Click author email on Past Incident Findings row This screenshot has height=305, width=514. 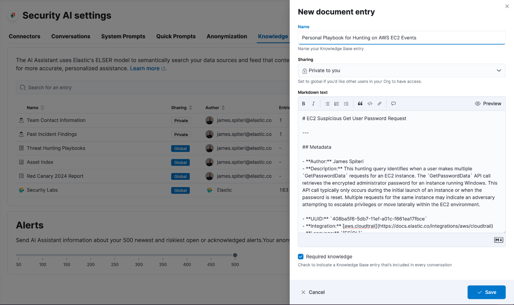tap(244, 134)
